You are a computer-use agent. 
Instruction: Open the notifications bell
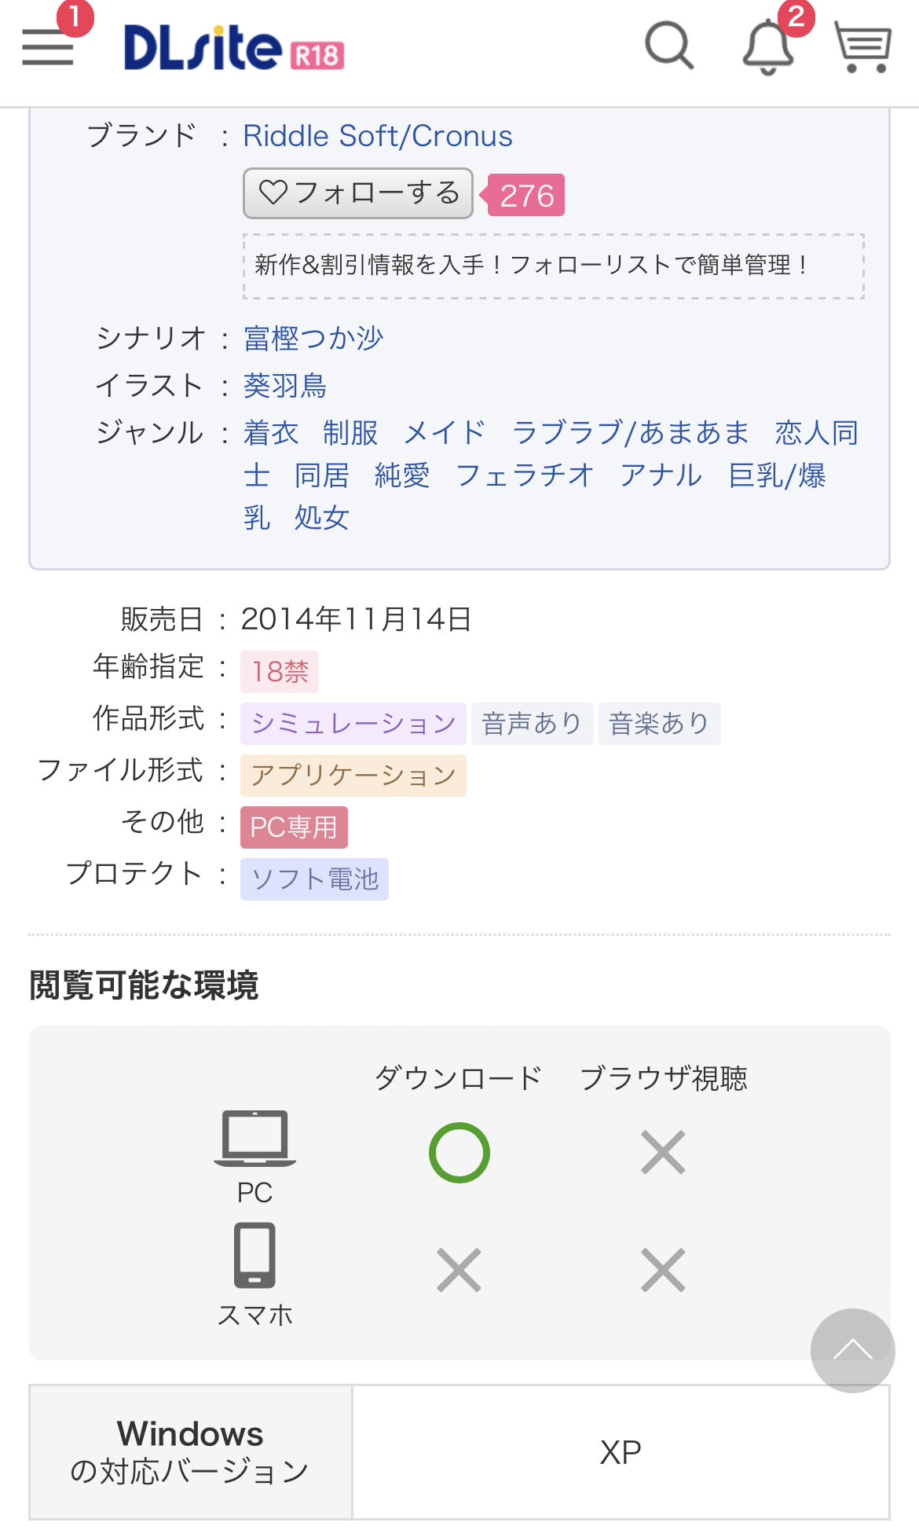click(767, 47)
